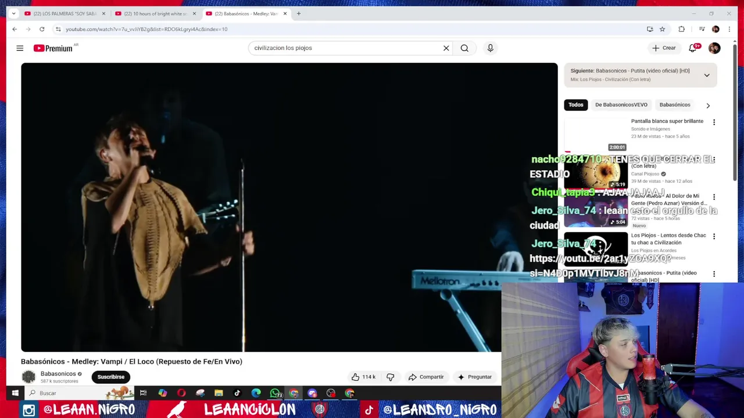Open Task View on the taskbar
Screen dimensions: 744x418
143,393
